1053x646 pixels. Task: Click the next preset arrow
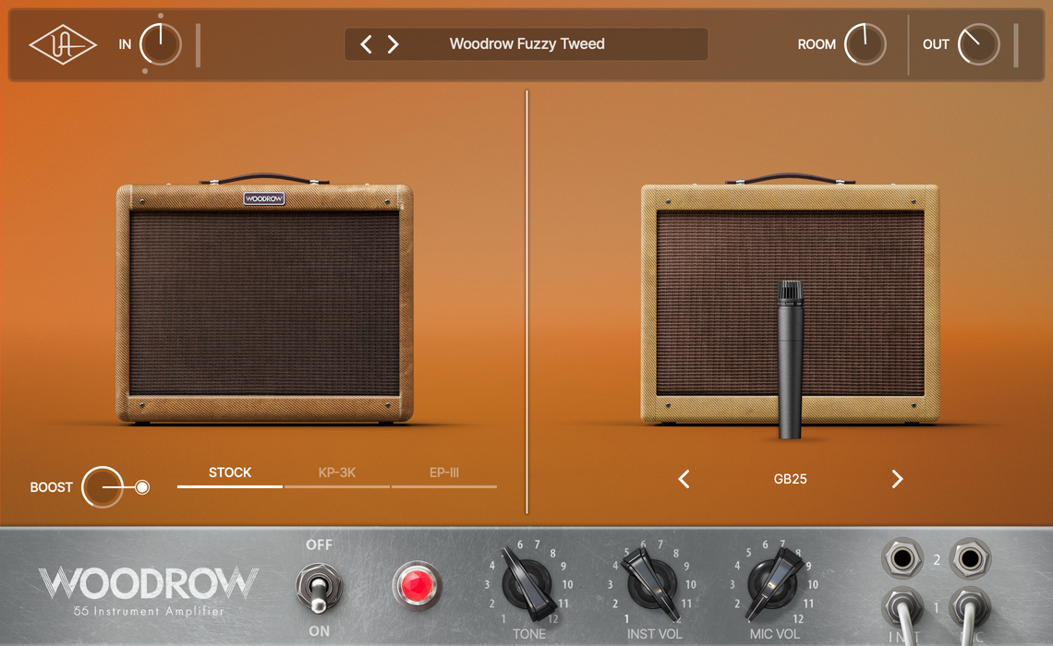click(x=393, y=43)
